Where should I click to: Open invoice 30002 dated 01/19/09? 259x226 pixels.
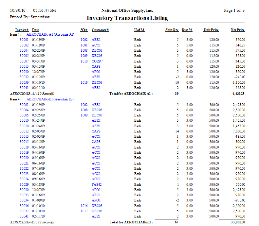tap(24, 45)
